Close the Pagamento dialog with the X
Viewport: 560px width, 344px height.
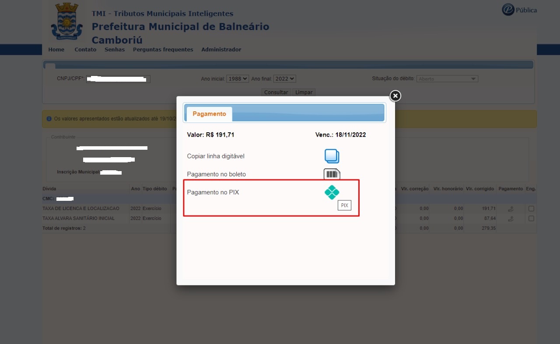coord(395,96)
